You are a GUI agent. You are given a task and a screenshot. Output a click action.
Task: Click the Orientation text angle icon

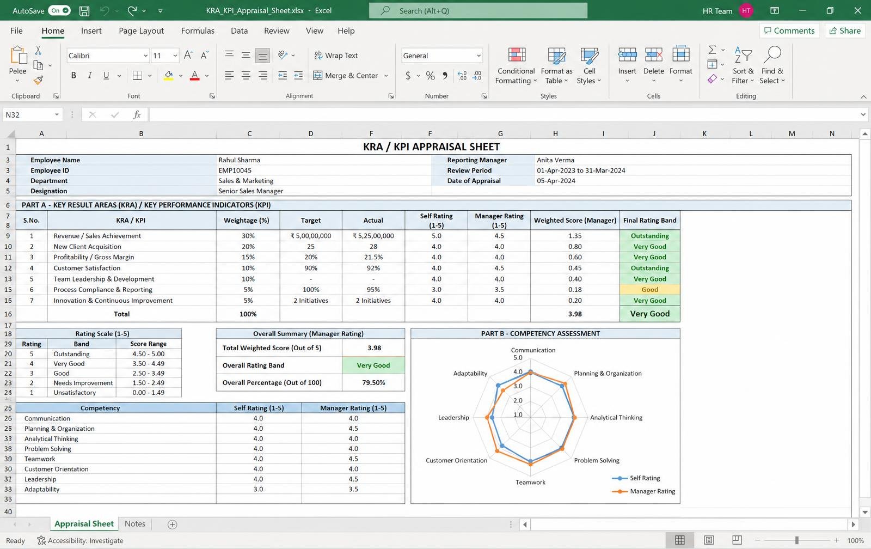click(x=283, y=55)
